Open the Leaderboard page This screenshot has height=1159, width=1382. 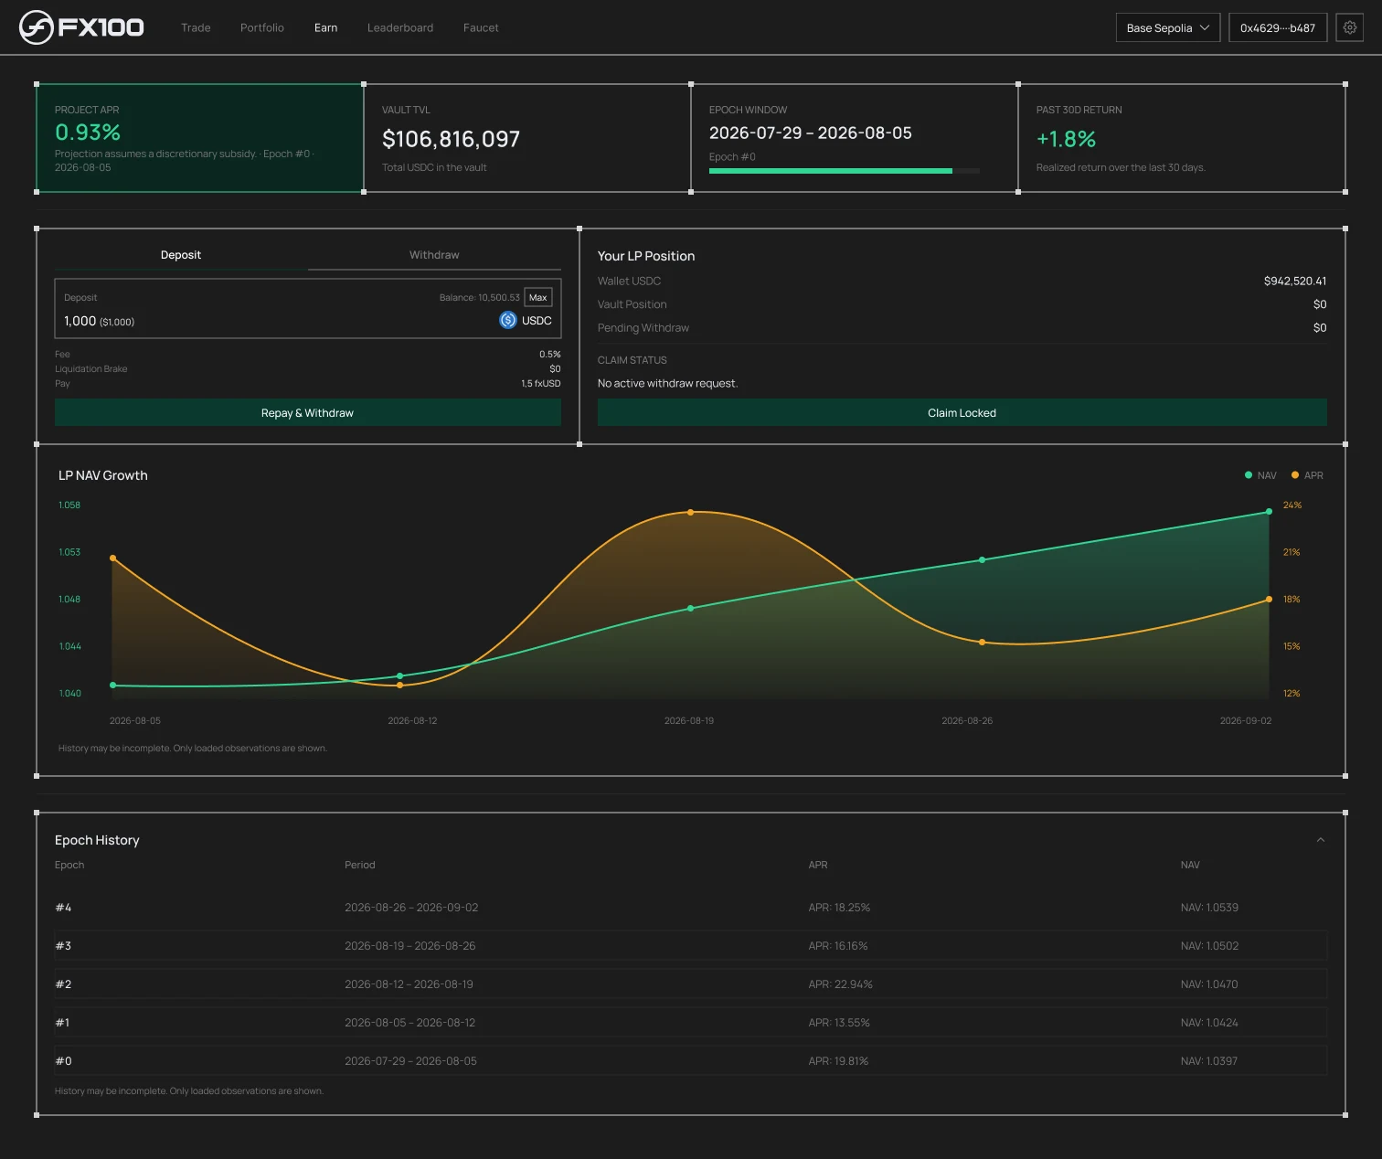[x=400, y=27]
